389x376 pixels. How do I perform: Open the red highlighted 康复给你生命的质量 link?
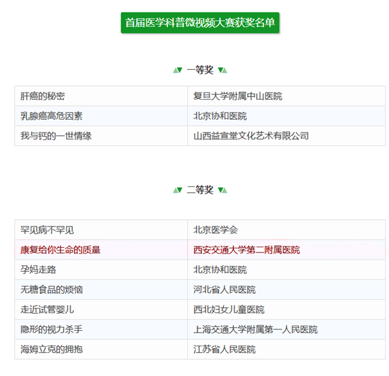[61, 250]
